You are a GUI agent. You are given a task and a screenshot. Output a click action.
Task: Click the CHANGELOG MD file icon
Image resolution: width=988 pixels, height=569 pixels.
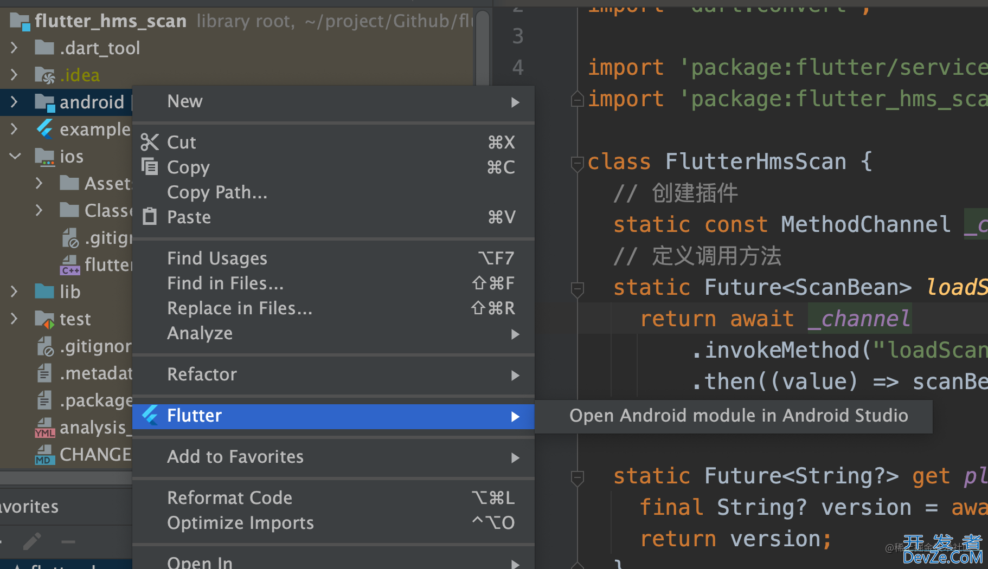pos(44,455)
